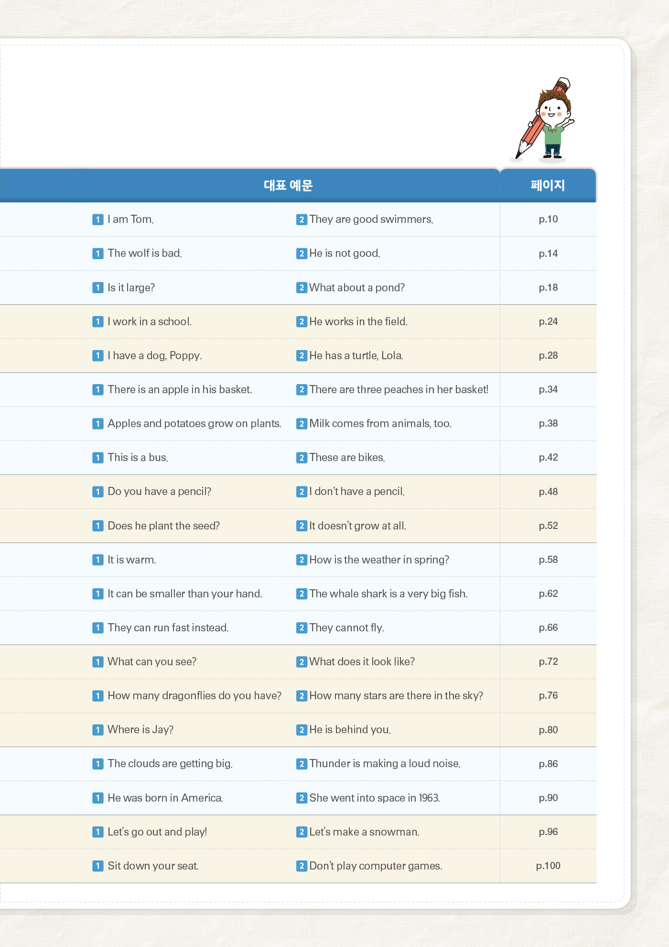Click 'He has a turtle, Lola.' text
Viewport: 669px width, 947px height.
[356, 355]
